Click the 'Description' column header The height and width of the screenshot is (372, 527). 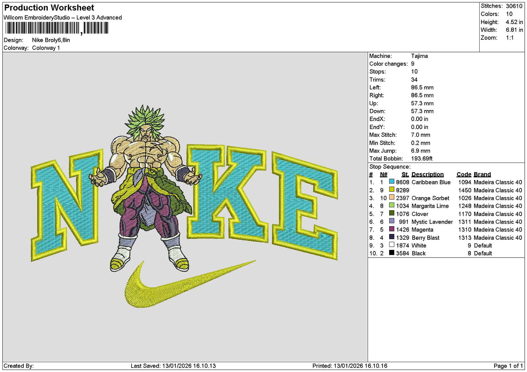(x=427, y=174)
